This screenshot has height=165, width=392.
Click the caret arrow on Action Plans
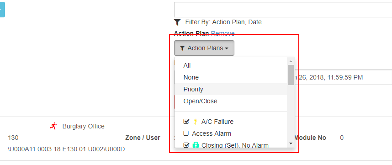pyautogui.click(x=227, y=48)
